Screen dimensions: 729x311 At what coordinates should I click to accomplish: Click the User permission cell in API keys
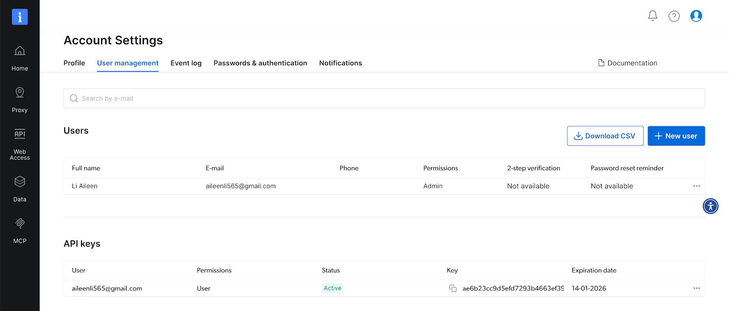[x=204, y=288]
